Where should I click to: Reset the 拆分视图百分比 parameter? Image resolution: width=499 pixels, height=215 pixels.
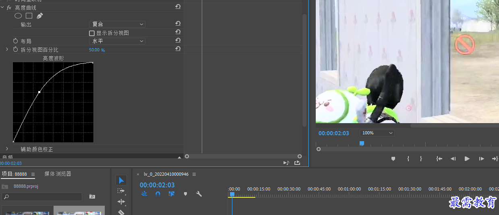[178, 49]
